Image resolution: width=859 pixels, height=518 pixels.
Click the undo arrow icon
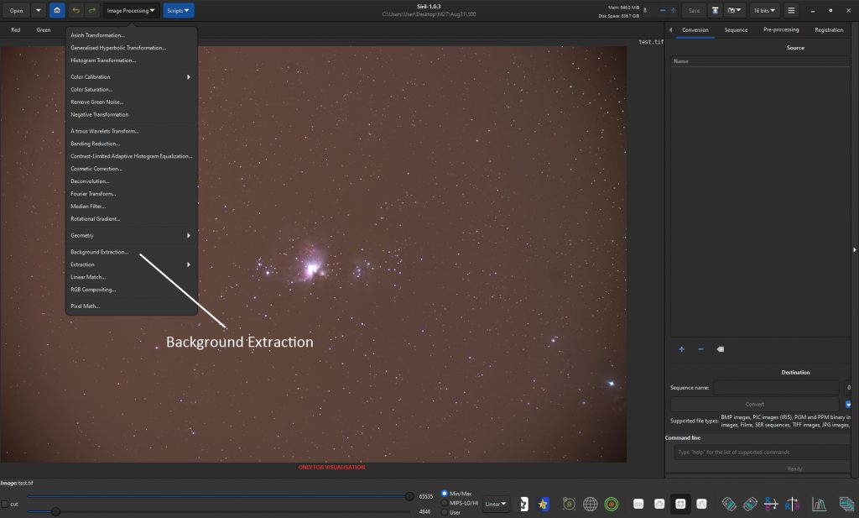click(x=76, y=11)
